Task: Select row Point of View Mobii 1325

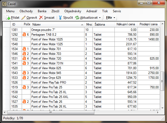Action: click(x=81, y=44)
